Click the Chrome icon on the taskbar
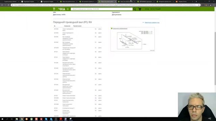Viewport: 216px width, 121px height. coord(22,119)
